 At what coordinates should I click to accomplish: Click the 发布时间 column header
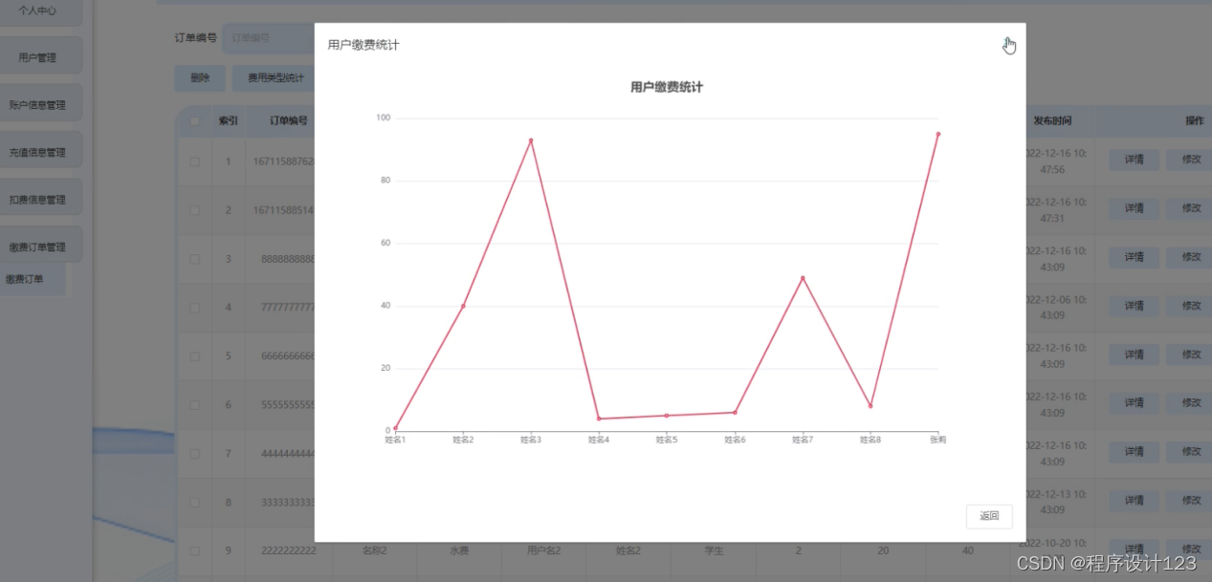point(1052,121)
